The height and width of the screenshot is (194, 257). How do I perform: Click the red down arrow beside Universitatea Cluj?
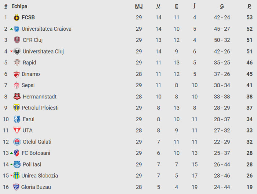coord(11,52)
